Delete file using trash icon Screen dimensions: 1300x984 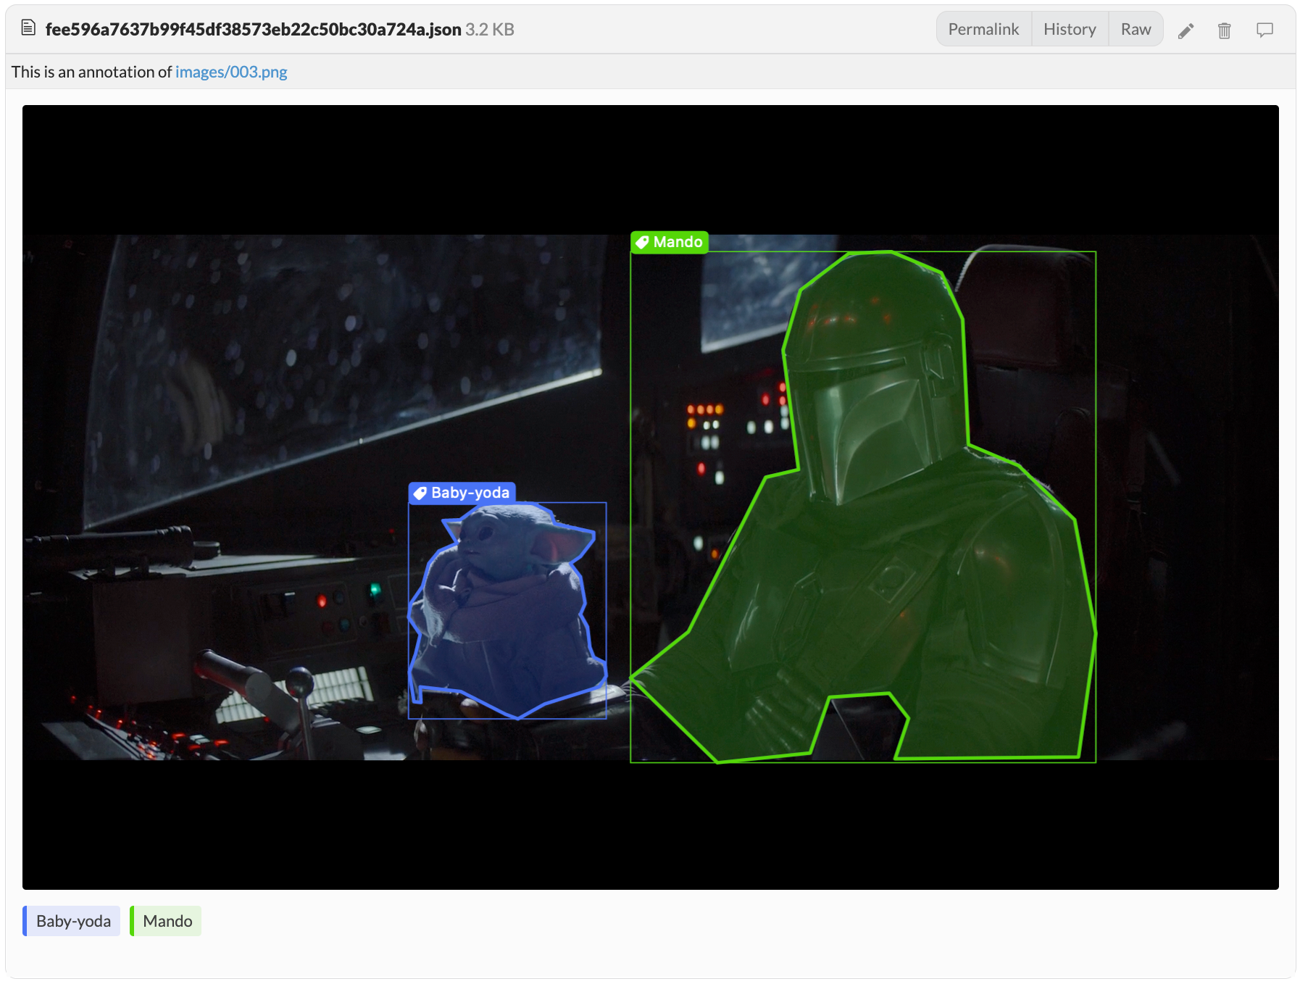[1224, 30]
